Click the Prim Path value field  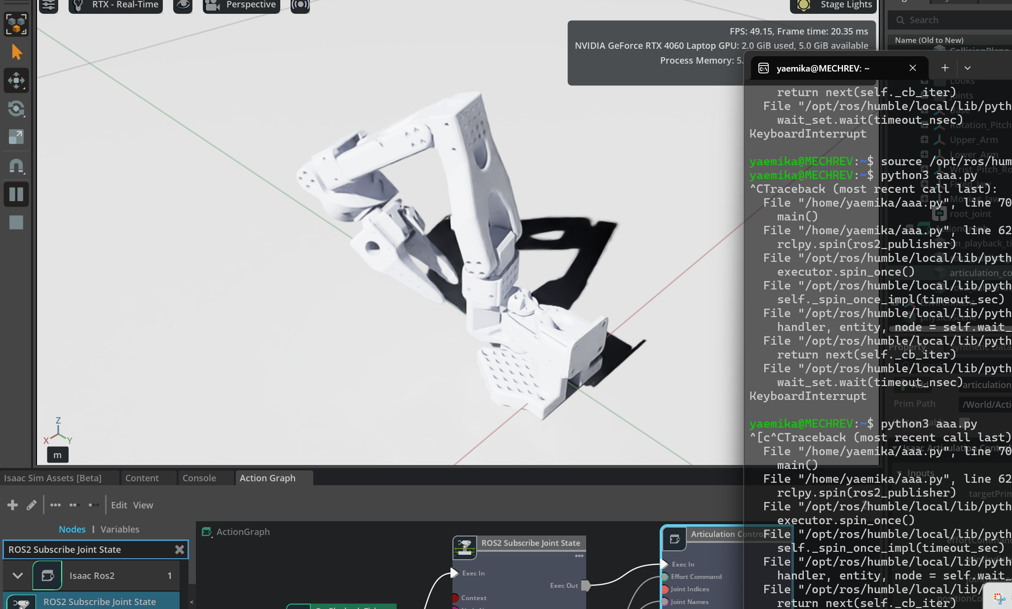(985, 404)
